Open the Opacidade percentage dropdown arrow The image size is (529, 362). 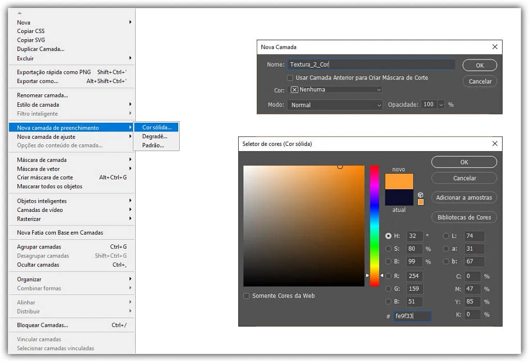point(441,105)
